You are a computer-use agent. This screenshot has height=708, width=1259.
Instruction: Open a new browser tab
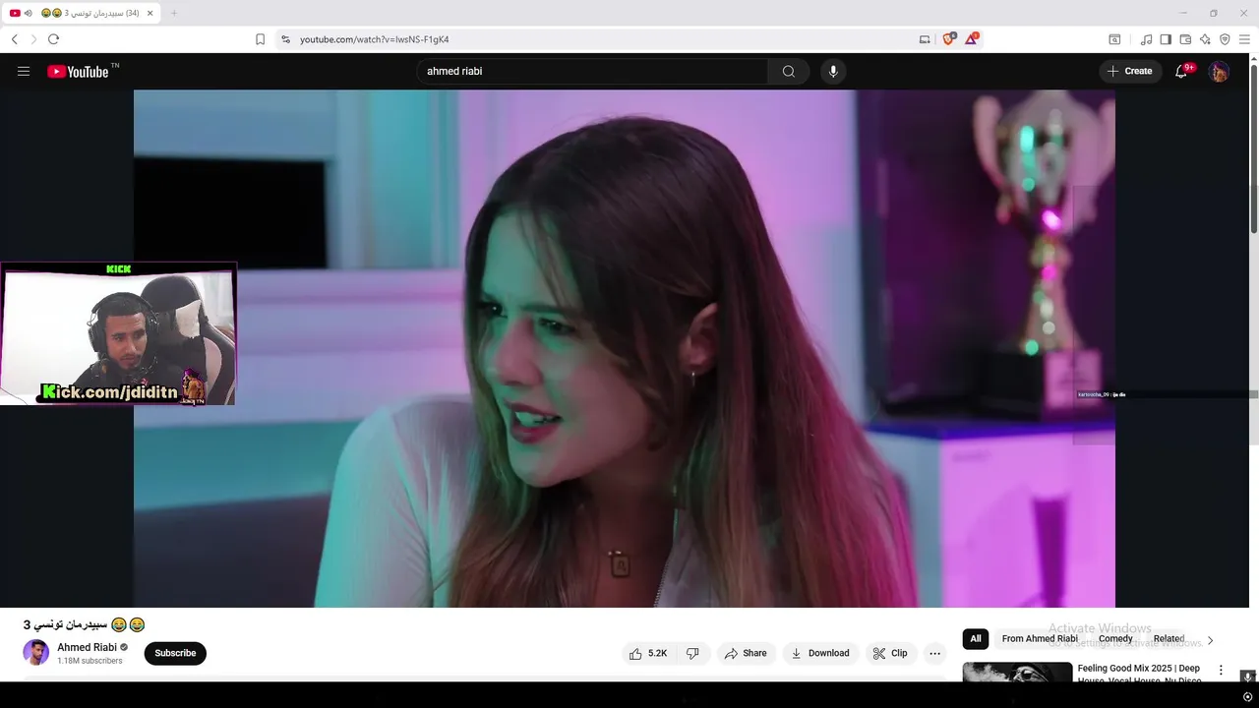click(174, 13)
